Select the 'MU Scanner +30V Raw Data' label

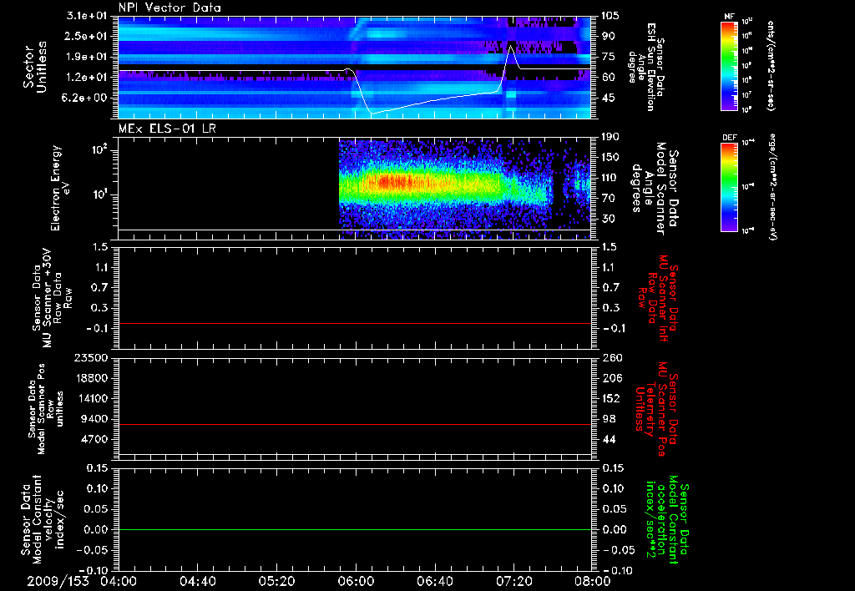[51, 298]
